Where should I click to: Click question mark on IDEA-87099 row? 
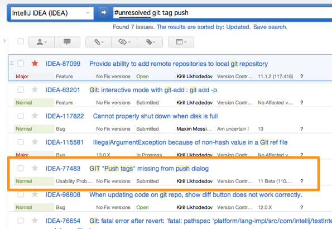(301, 77)
